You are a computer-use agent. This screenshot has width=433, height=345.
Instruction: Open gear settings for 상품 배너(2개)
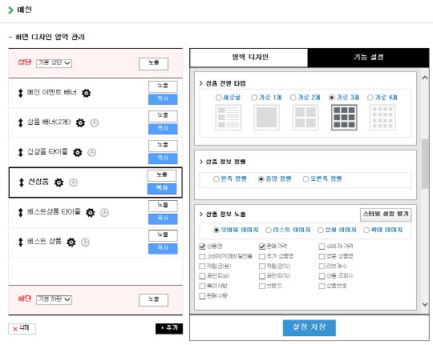80,122
